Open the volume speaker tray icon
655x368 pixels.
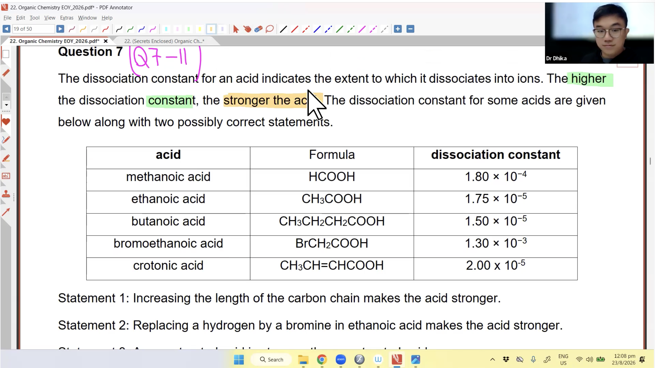(x=589, y=359)
